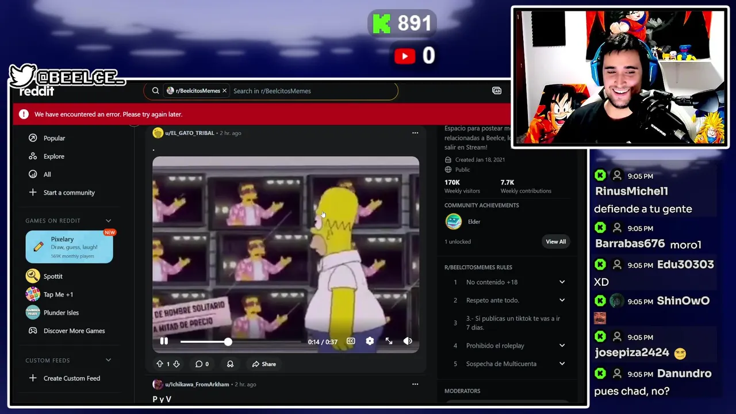
Task: Click ShinOwO's avatar icon in chat
Action: [617, 301]
